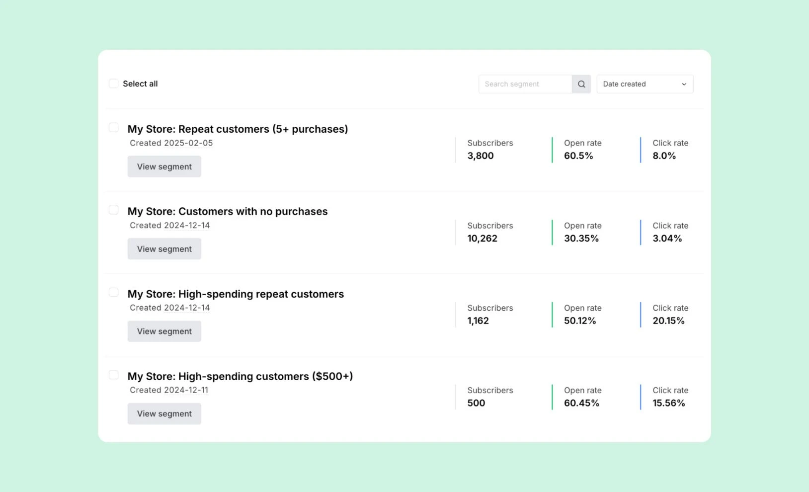809x492 pixels.
Task: Open the Date created sort dropdown
Action: (x=645, y=84)
